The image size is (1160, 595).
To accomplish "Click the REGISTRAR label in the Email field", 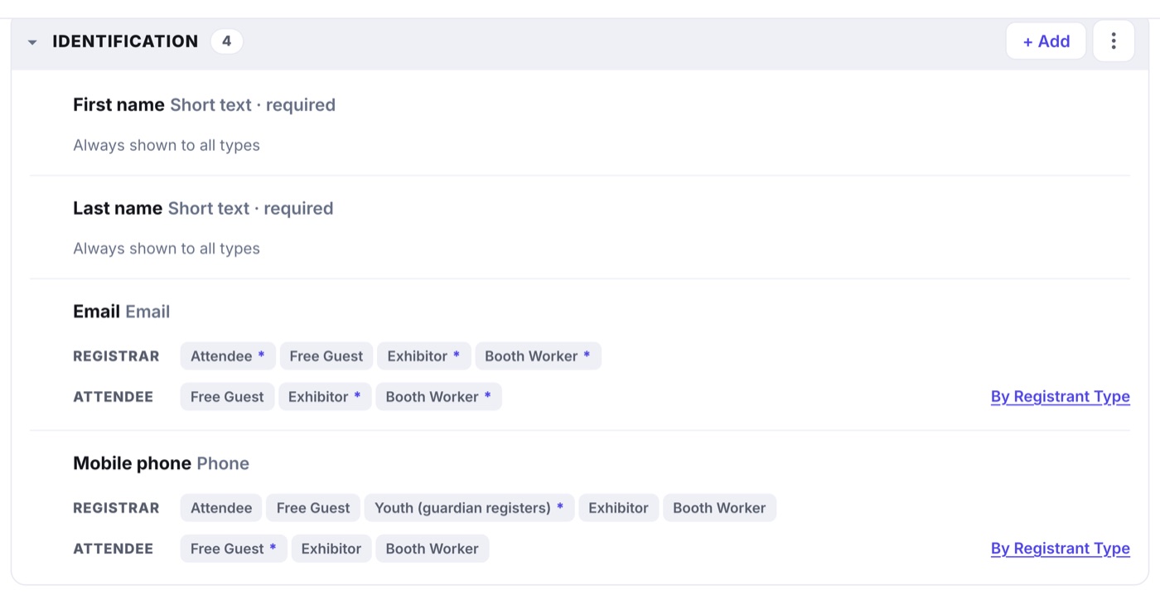I will point(116,356).
